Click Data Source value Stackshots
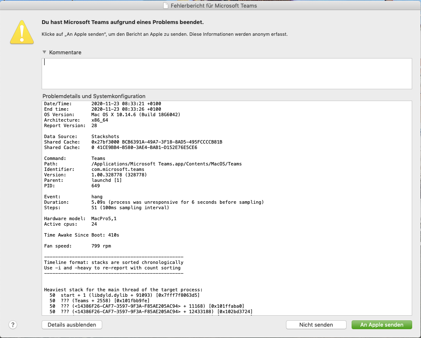This screenshot has height=338, width=421. (x=105, y=136)
